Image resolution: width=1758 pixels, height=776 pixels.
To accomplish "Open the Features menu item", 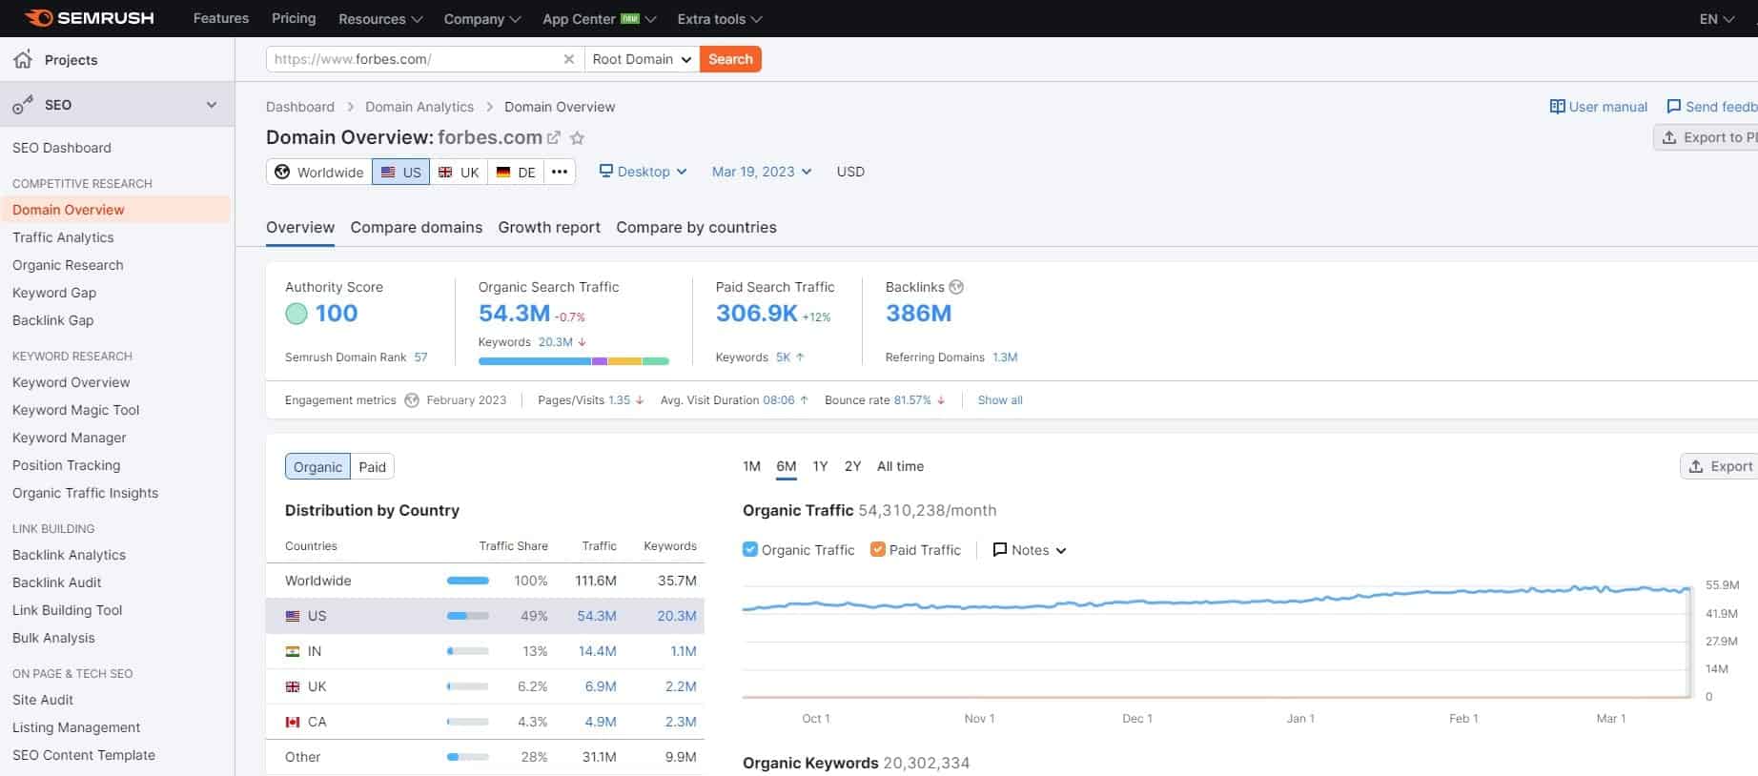I will (220, 18).
